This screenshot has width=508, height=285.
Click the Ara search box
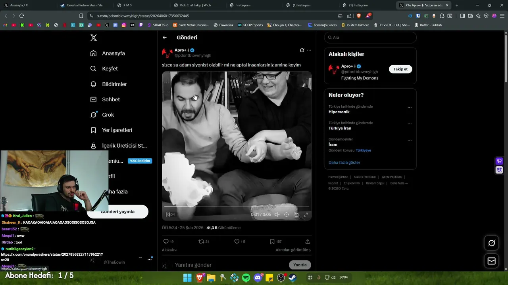coord(370,38)
